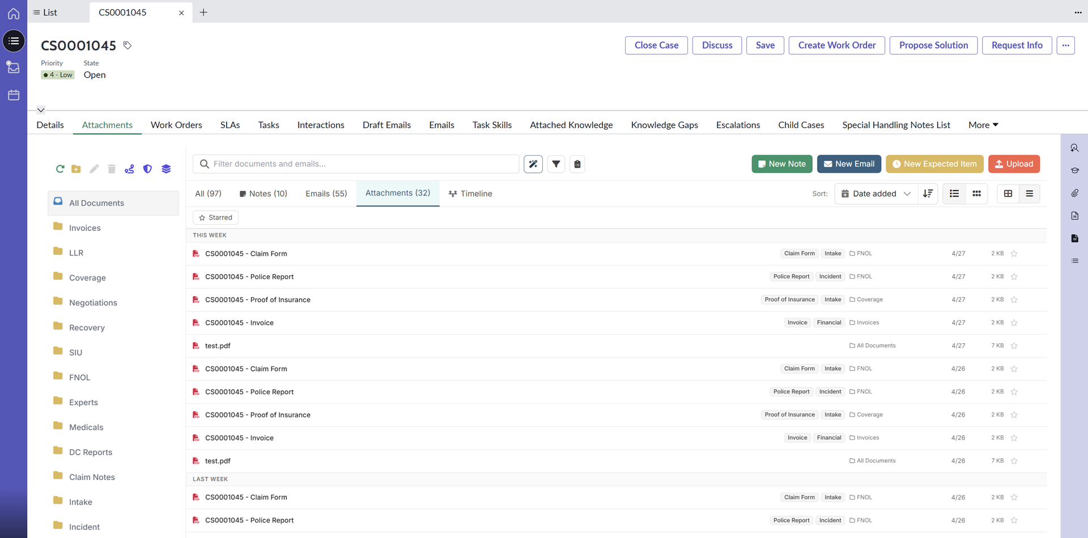This screenshot has height=538, width=1088.
Task: Click the clipboard icon beside filter
Action: [x=577, y=164]
